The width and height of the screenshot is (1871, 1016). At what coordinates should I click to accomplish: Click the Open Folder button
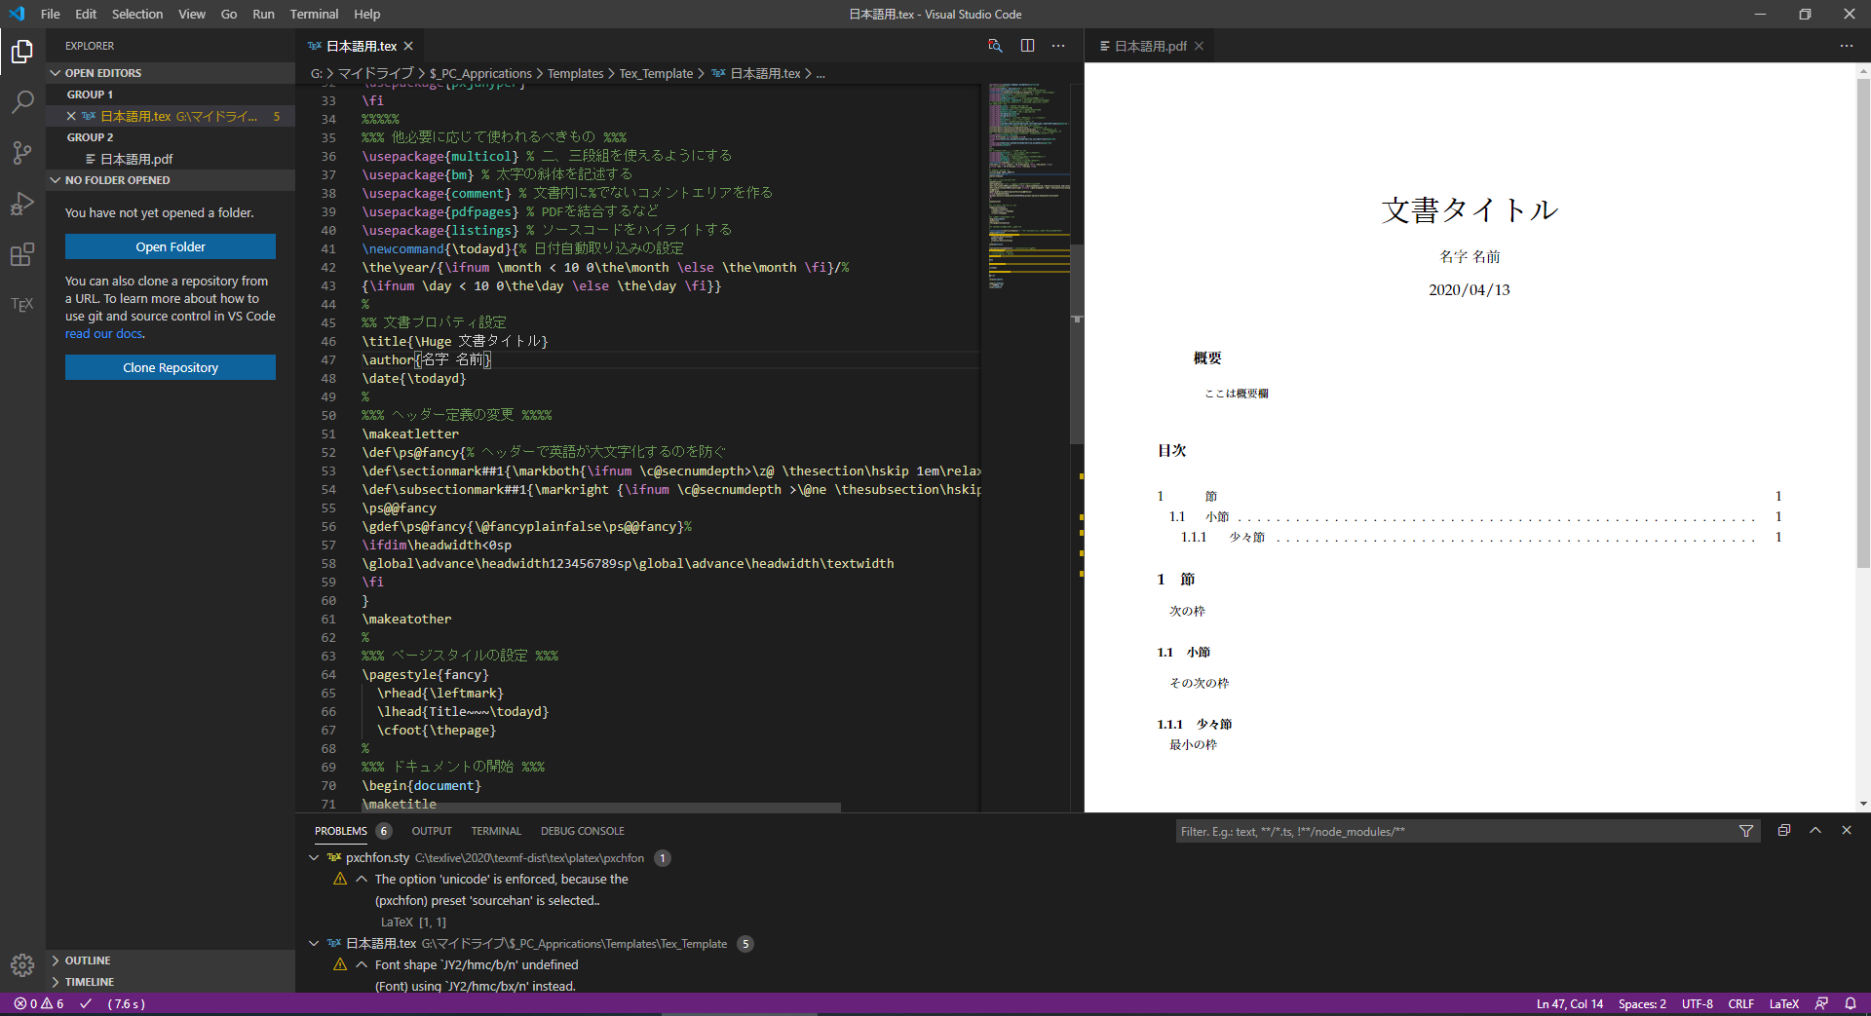click(x=171, y=246)
